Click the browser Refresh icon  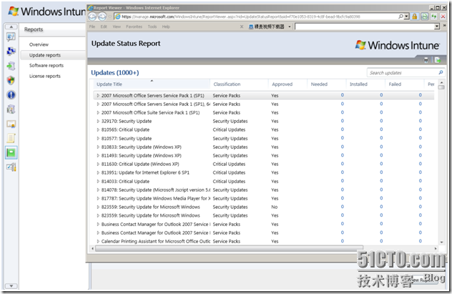(x=424, y=16)
